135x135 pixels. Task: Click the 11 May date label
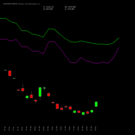point(52,128)
